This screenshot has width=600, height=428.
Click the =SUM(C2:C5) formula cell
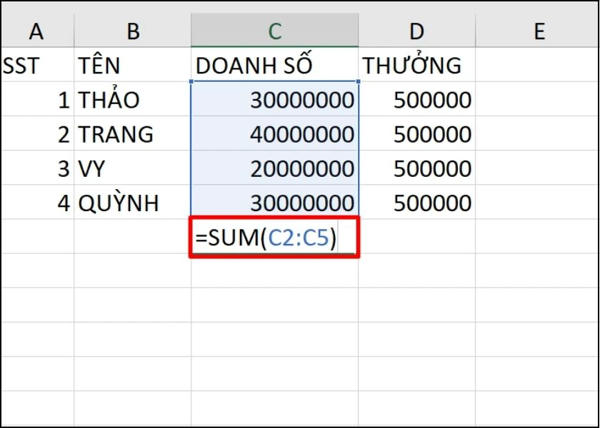pyautogui.click(x=275, y=237)
